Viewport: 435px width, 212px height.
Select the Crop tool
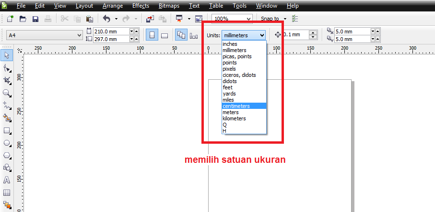click(x=7, y=81)
